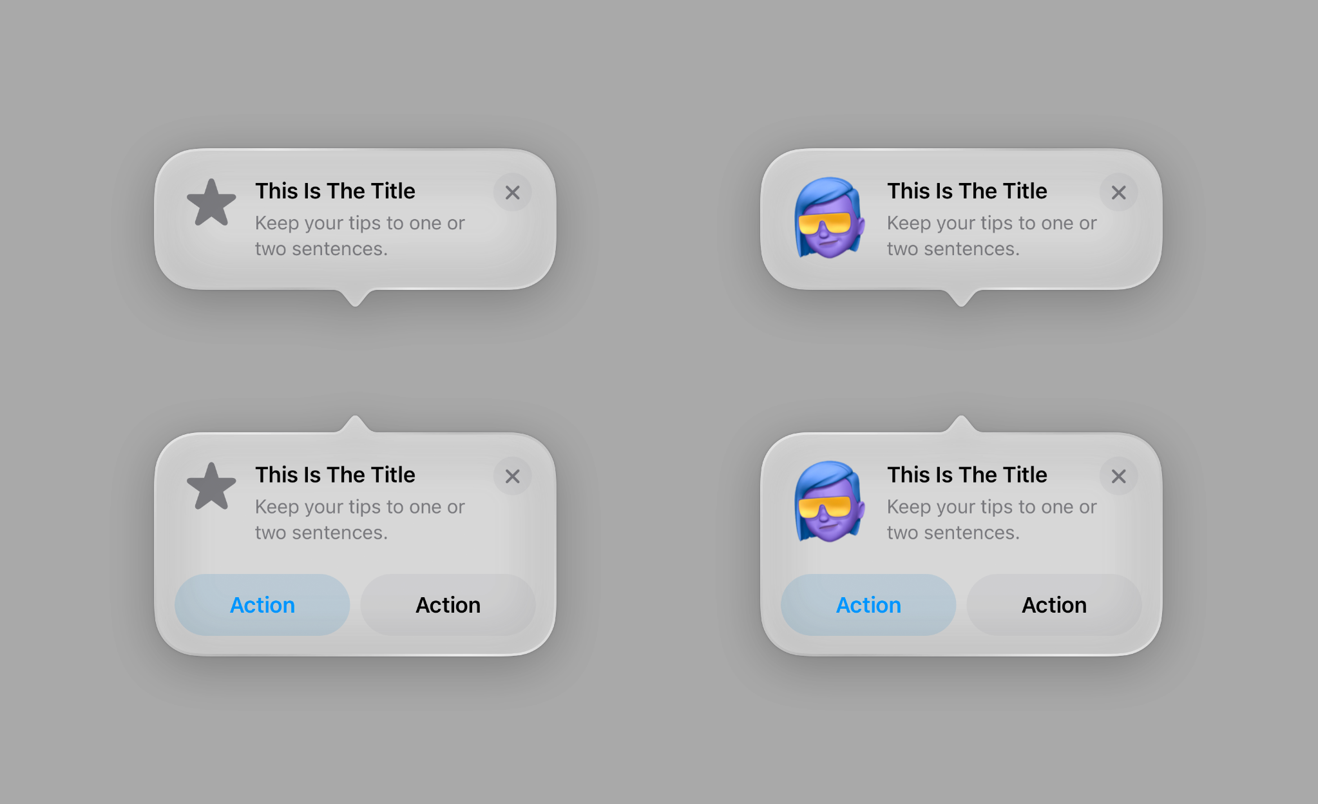Click the description text in bottom-left tip
1318x804 pixels.
tap(359, 520)
